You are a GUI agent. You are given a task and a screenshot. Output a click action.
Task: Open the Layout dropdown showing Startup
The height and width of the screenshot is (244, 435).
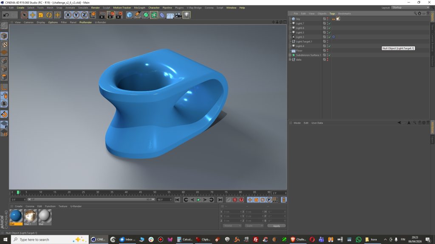(410, 8)
